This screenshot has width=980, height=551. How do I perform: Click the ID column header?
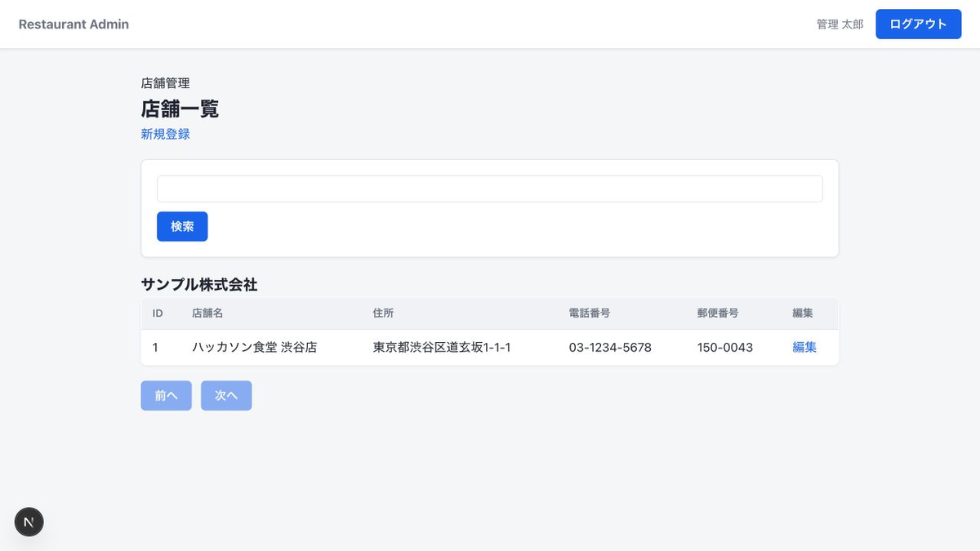(x=158, y=313)
